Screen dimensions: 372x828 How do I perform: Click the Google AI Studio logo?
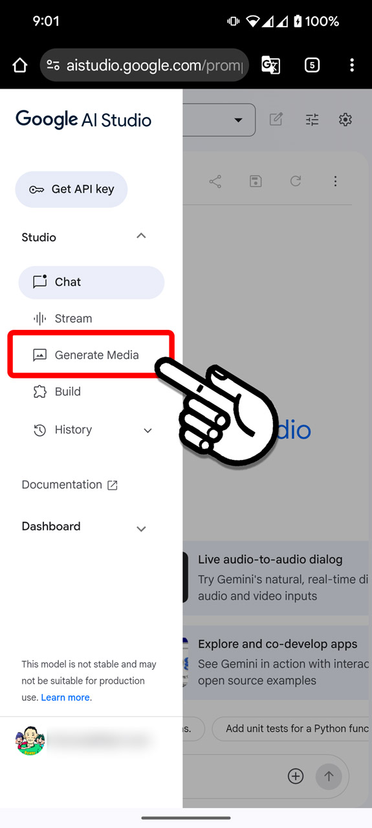click(83, 120)
